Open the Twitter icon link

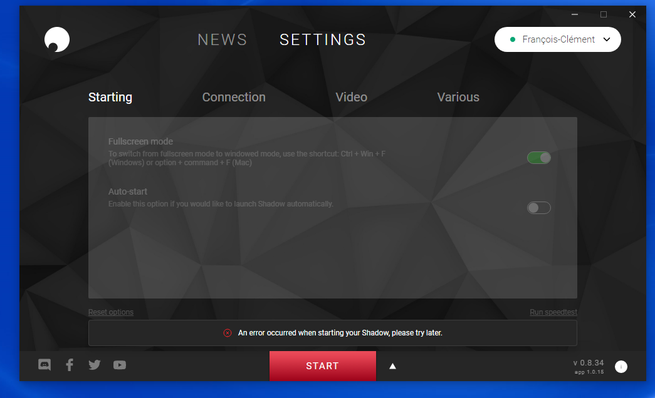coord(95,365)
